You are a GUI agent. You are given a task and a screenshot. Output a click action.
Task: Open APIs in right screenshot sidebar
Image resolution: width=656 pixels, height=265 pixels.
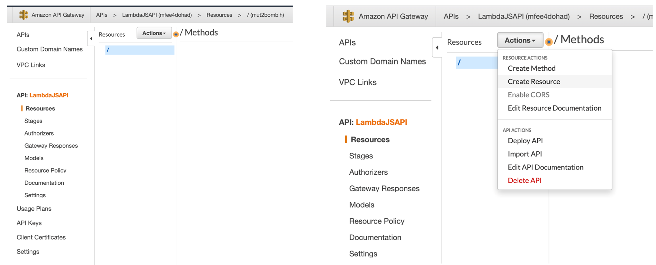(347, 43)
